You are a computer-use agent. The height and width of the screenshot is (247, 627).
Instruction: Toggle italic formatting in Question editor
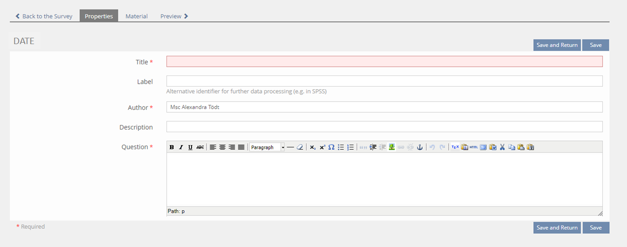(x=181, y=147)
